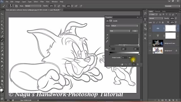Open the layer Fill dropdown arrow
The width and height of the screenshot is (181, 102).
[x=176, y=22]
